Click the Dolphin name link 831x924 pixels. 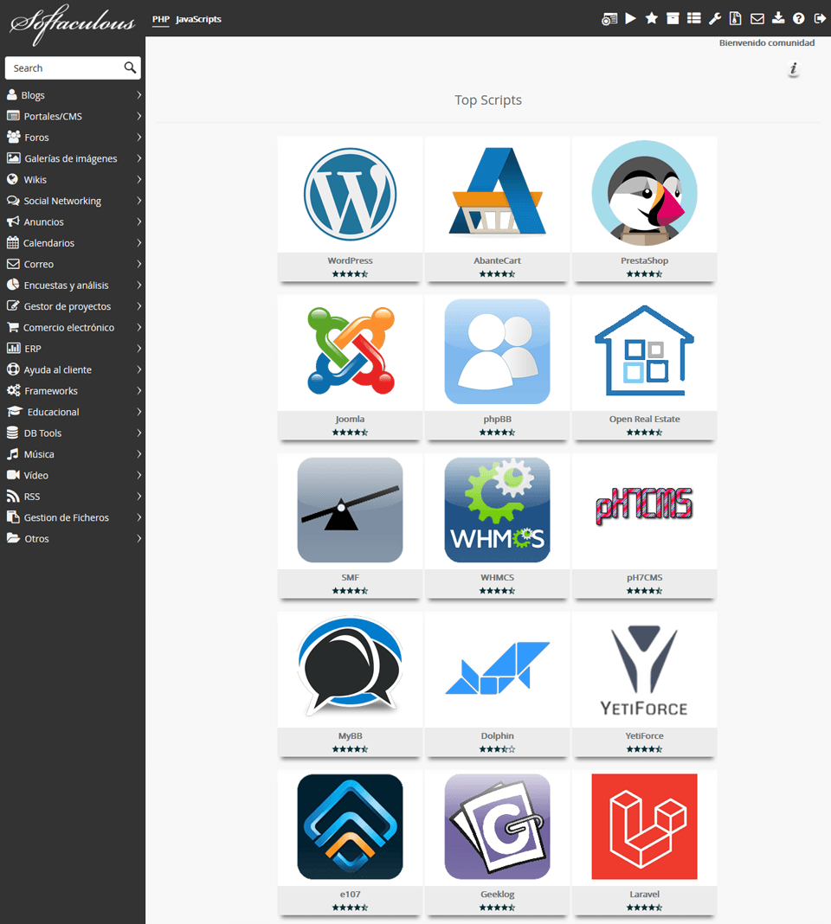click(497, 736)
